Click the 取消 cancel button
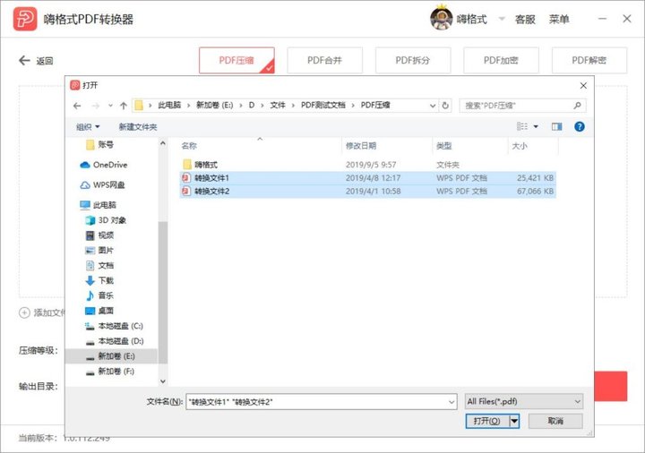 pyautogui.click(x=555, y=421)
